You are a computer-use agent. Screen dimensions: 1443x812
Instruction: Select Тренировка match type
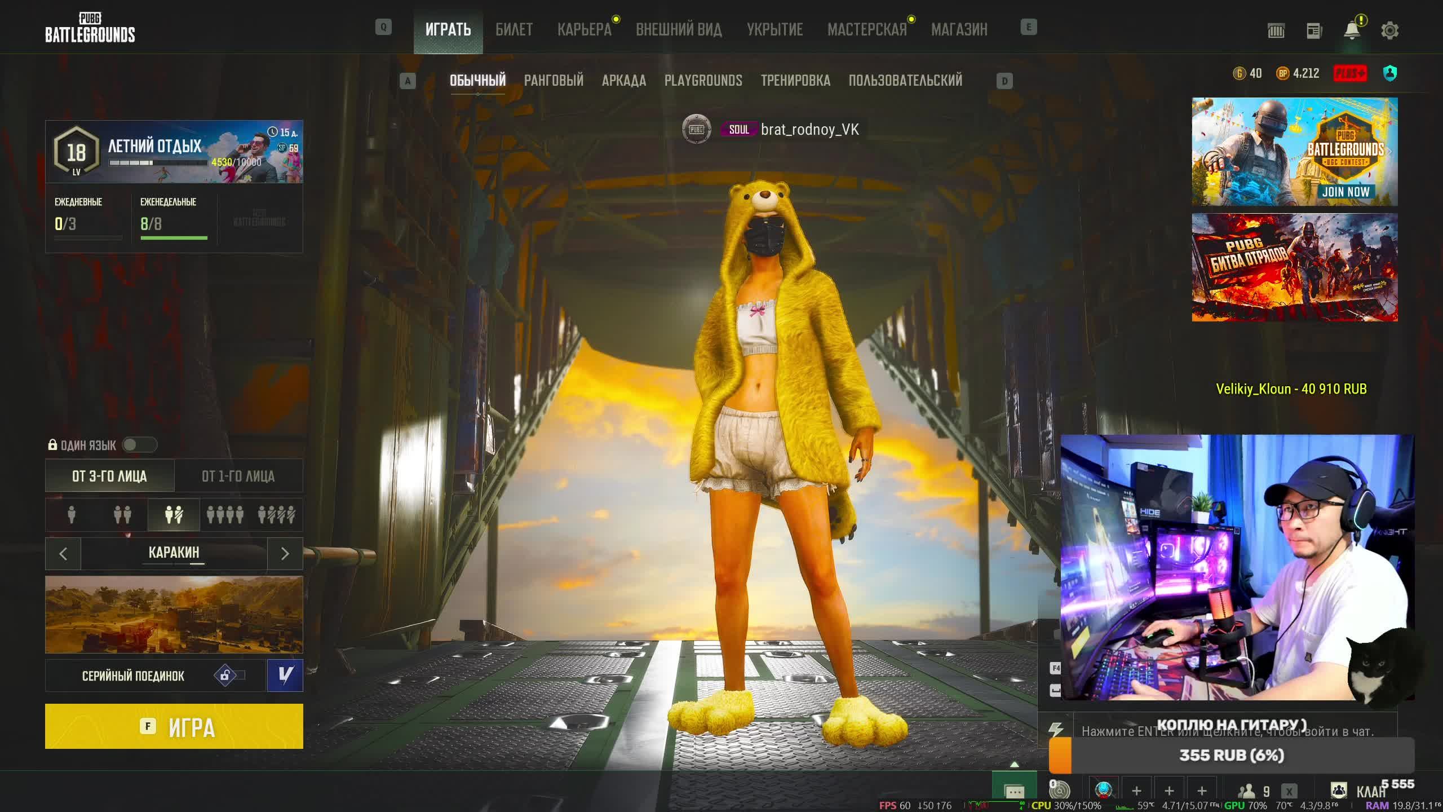pos(795,81)
